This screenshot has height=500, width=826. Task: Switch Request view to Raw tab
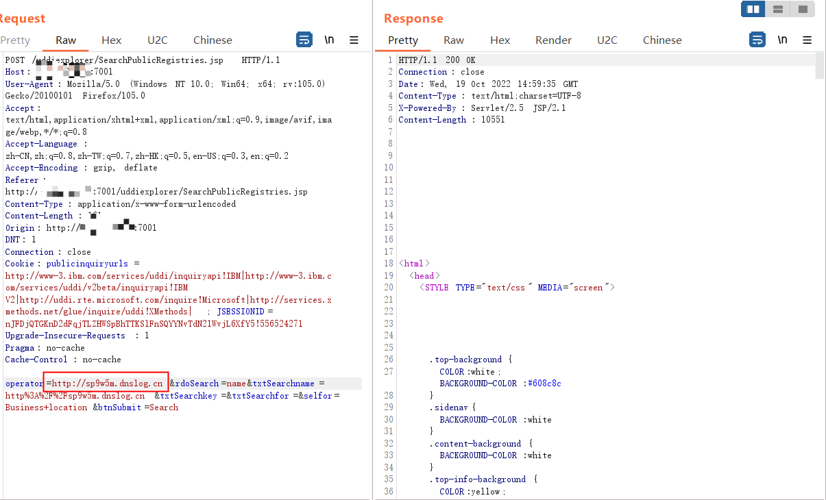[66, 40]
